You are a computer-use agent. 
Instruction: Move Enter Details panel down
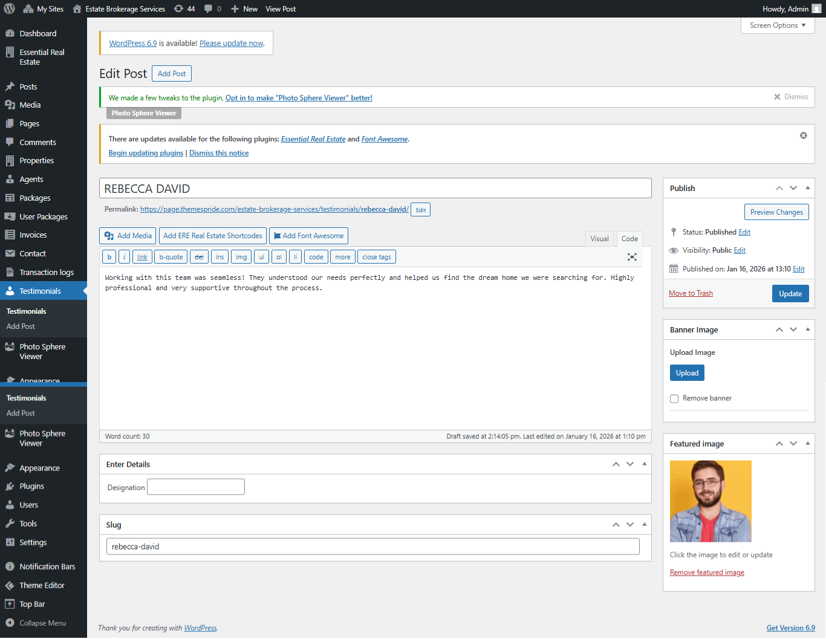tap(630, 464)
